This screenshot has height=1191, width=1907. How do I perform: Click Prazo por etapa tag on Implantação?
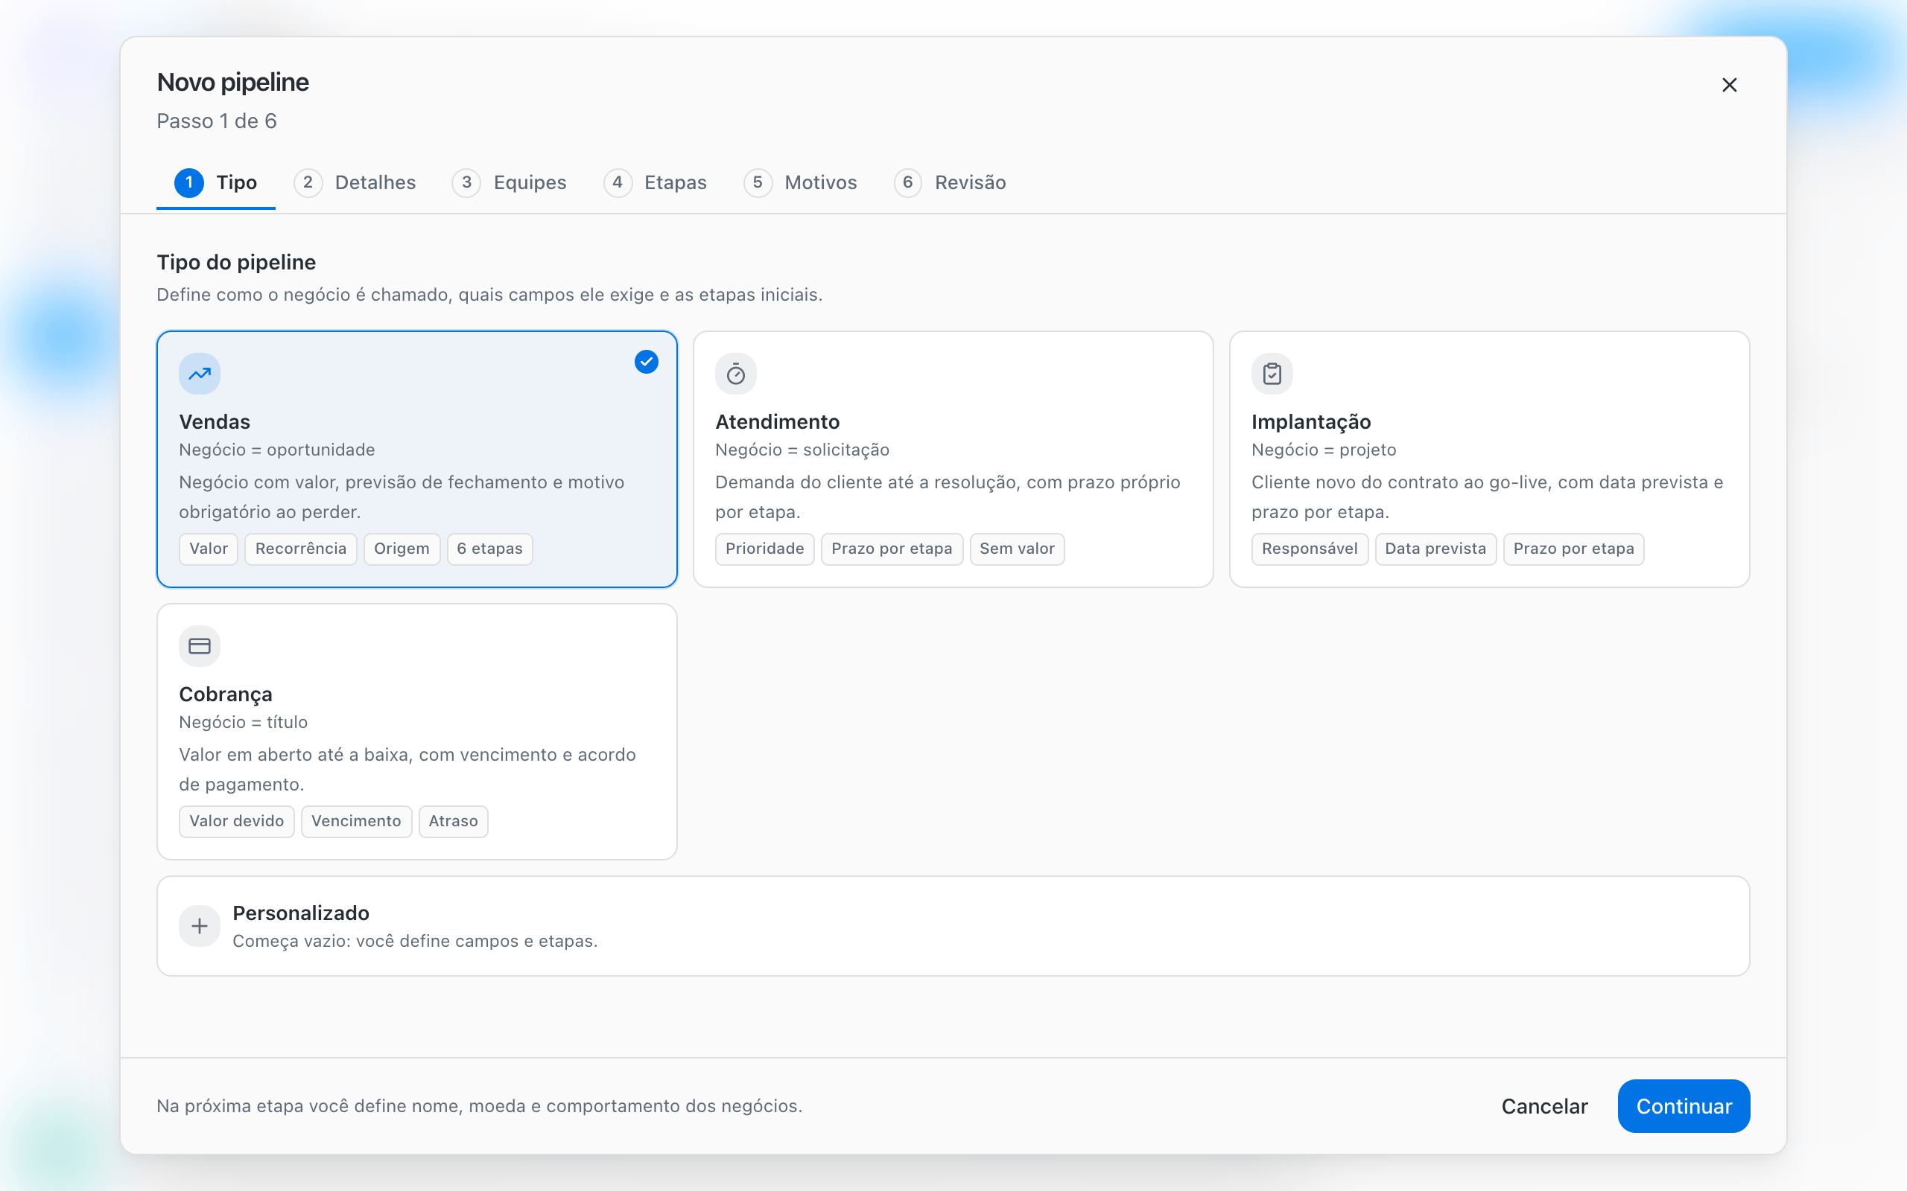tap(1574, 549)
